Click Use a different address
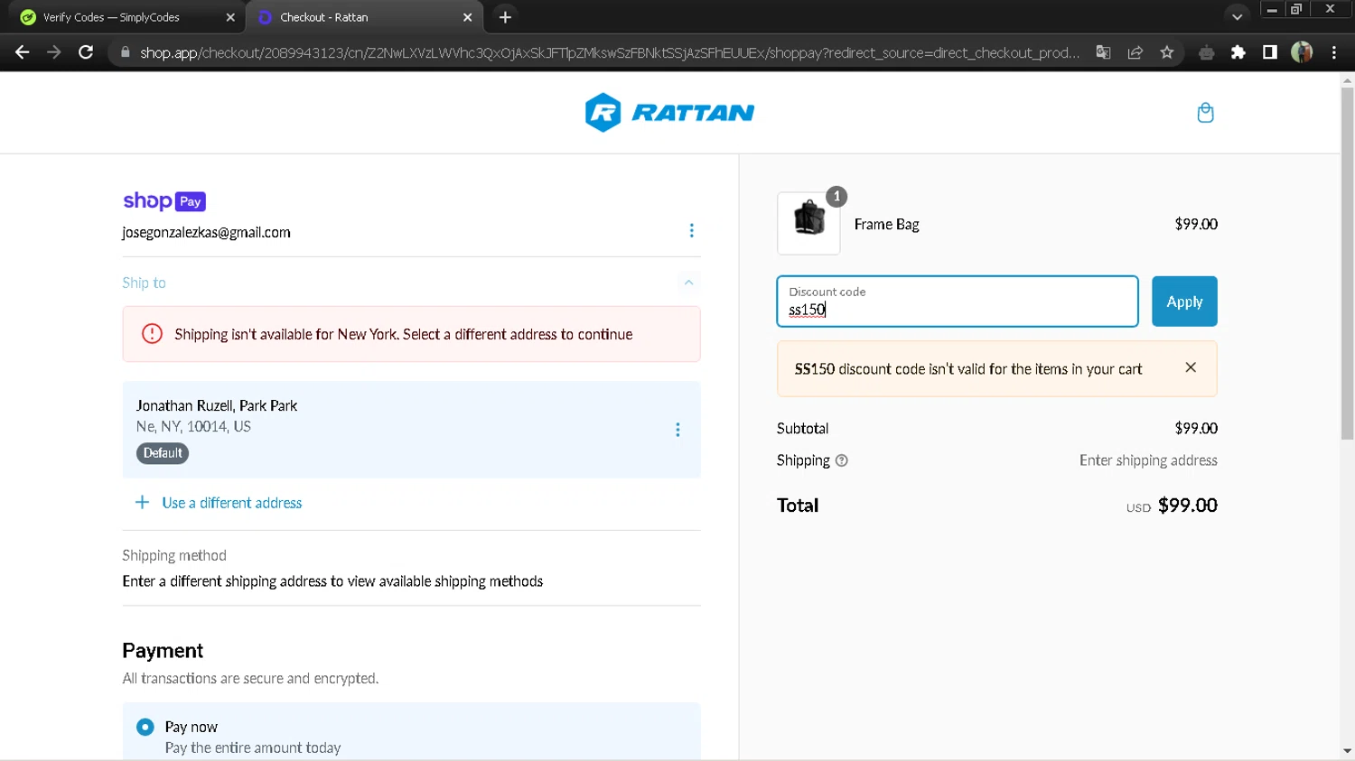The width and height of the screenshot is (1355, 761). point(219,503)
